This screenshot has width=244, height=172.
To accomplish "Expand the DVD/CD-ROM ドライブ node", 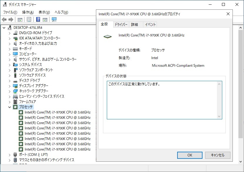I will [x=10, y=33].
